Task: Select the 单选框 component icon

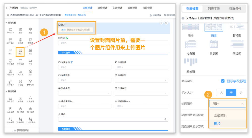Action: tap(20, 40)
